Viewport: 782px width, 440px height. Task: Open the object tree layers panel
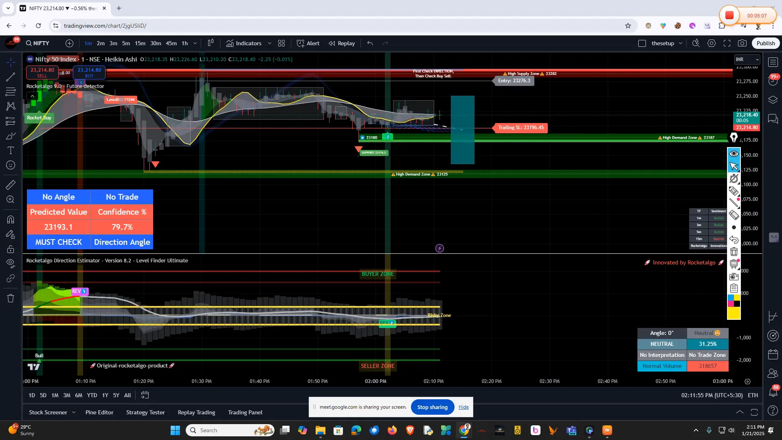pyautogui.click(x=773, y=100)
